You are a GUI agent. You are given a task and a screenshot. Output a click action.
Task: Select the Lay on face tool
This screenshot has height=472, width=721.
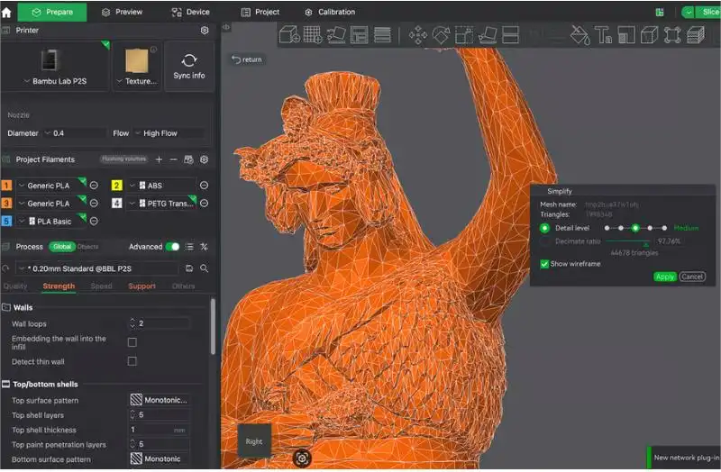coord(488,35)
